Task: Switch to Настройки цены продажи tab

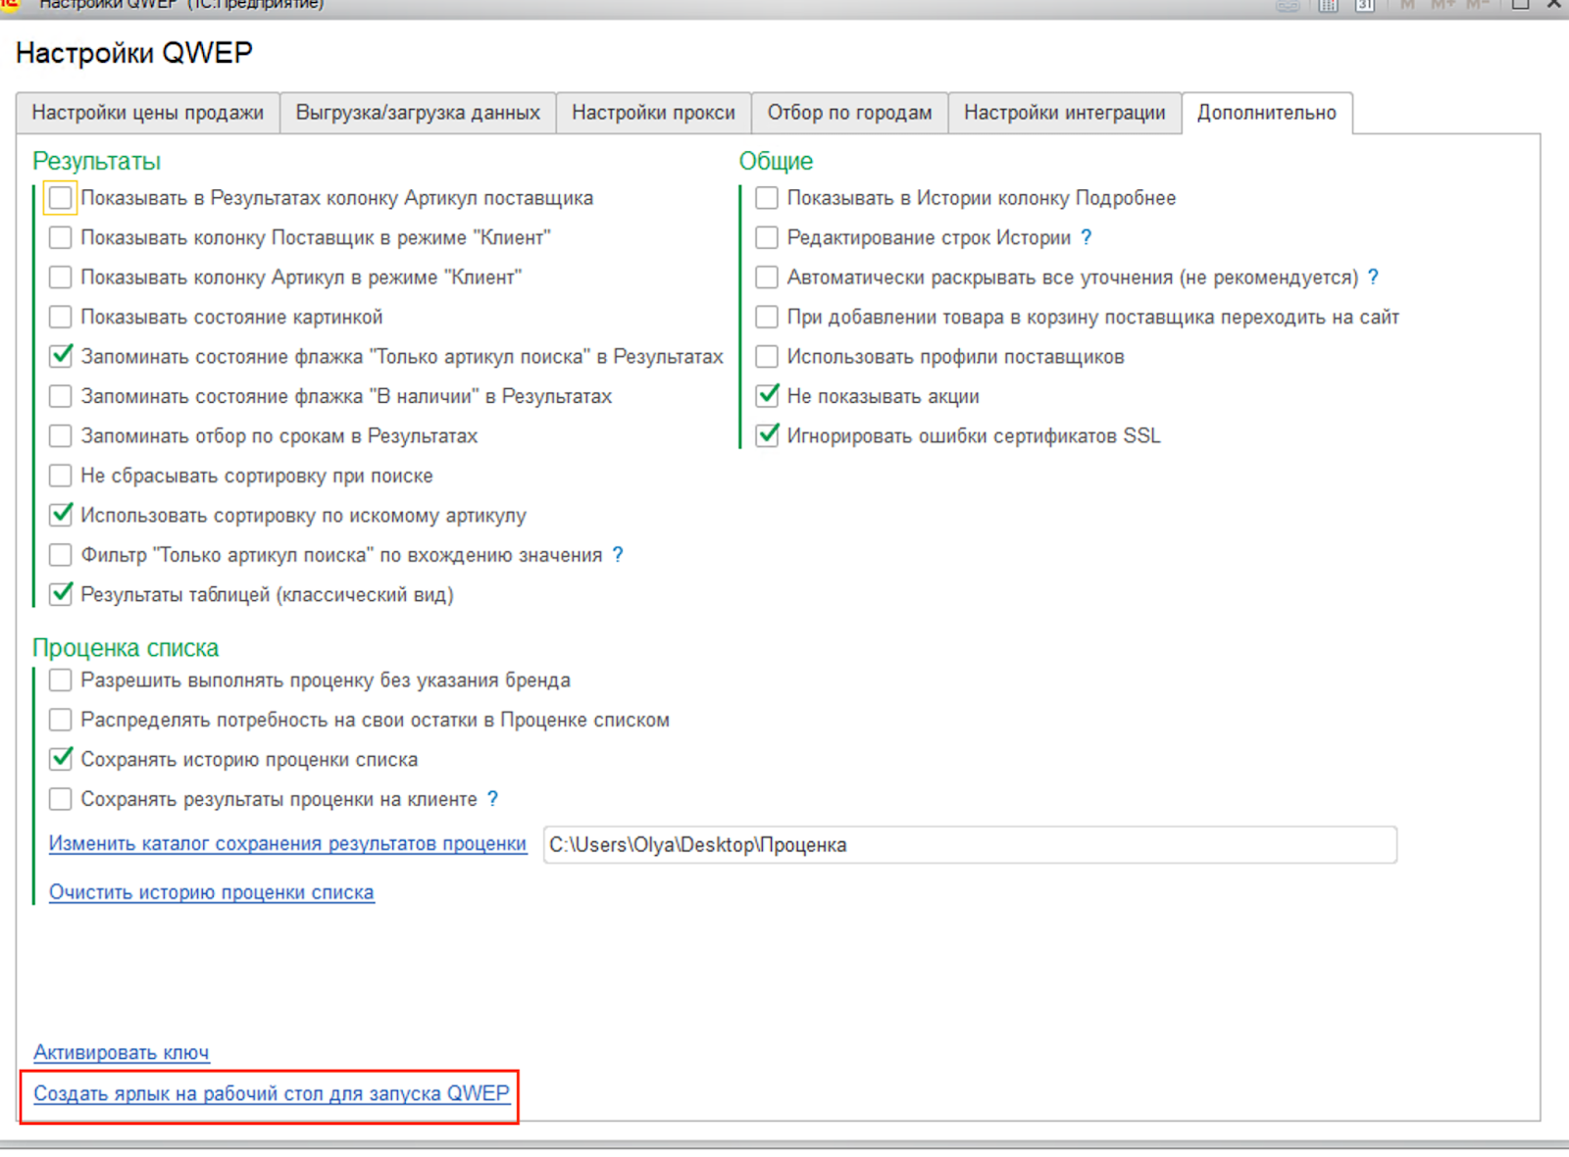Action: point(148,113)
